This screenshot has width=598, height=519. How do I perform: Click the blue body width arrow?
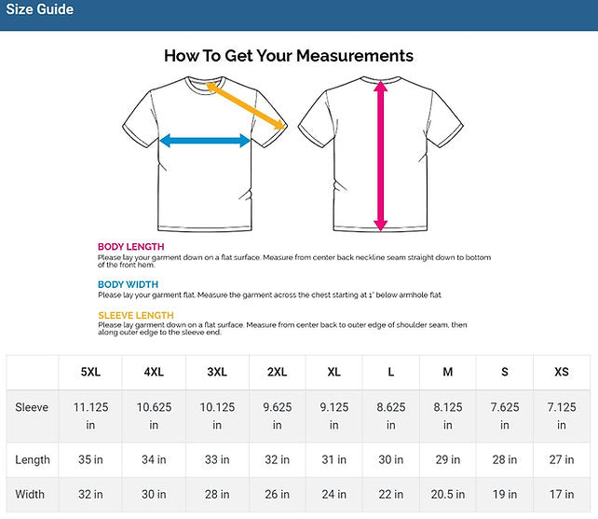click(x=205, y=141)
